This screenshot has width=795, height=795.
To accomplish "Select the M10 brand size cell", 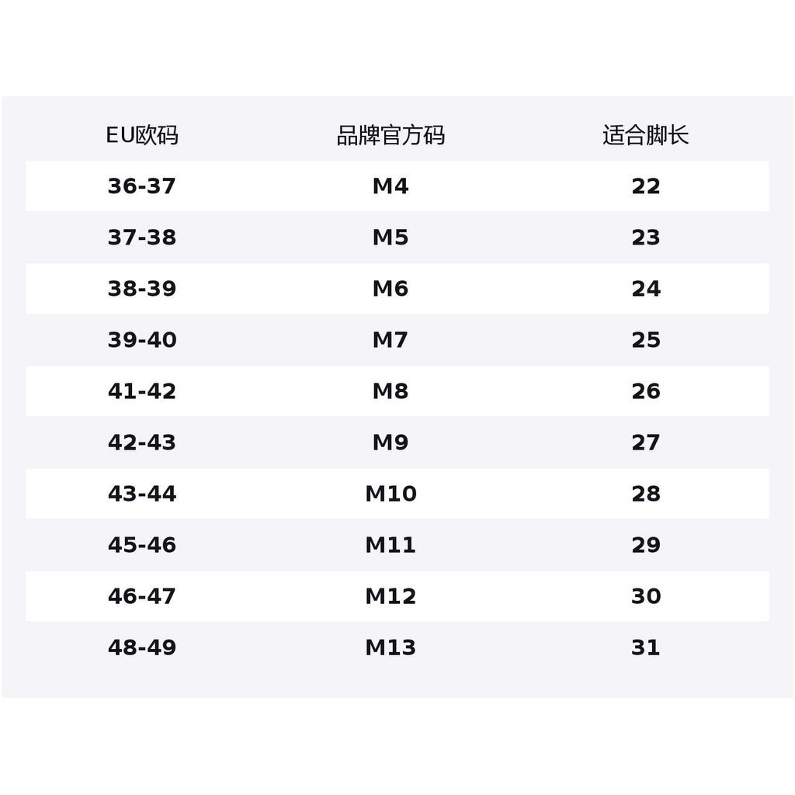I will coord(391,493).
